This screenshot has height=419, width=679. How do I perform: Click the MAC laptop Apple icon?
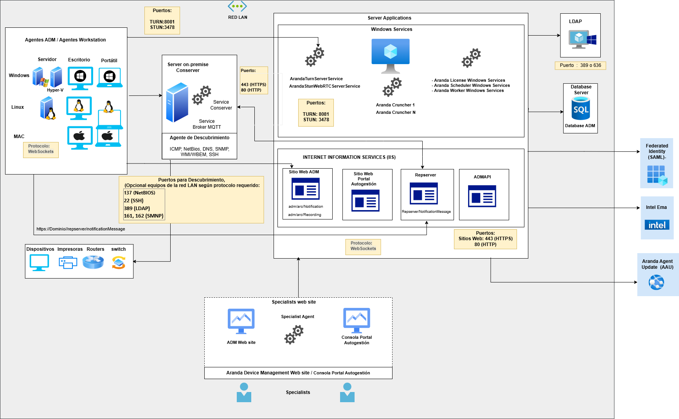pos(108,138)
